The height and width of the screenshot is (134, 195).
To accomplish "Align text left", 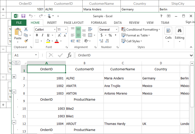I will point(73,35).
